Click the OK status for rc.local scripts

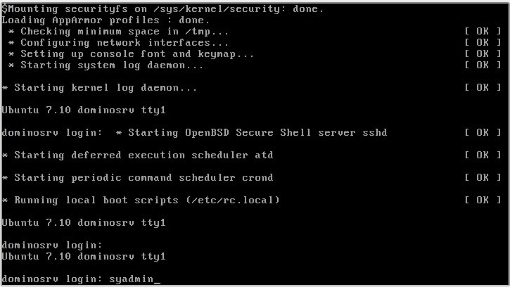click(483, 200)
